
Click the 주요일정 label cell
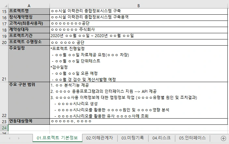click(29, 64)
